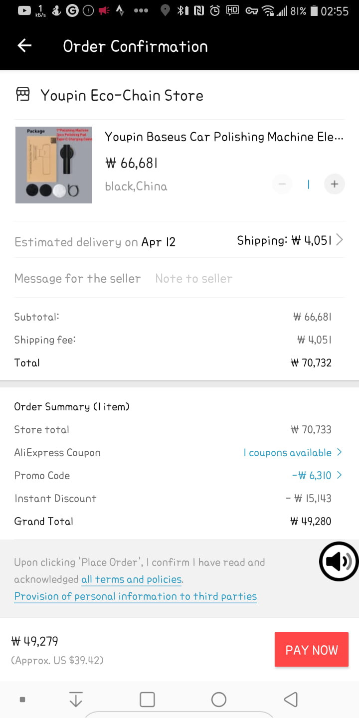Tap the floating speaker sound icon
Viewport: 359px width, 718px height.
pyautogui.click(x=339, y=561)
